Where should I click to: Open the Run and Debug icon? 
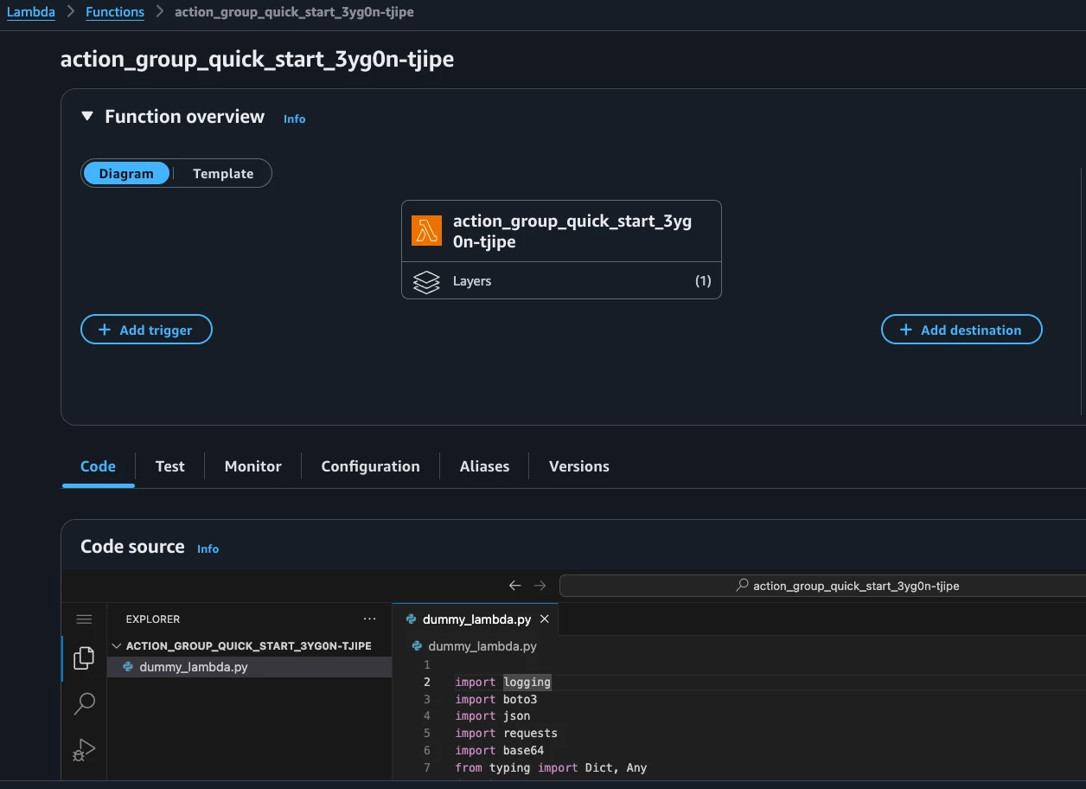pos(84,749)
